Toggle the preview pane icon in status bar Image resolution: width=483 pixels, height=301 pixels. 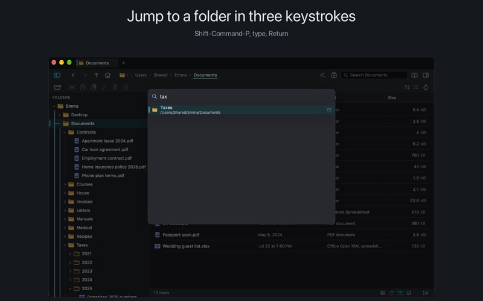[409, 293]
